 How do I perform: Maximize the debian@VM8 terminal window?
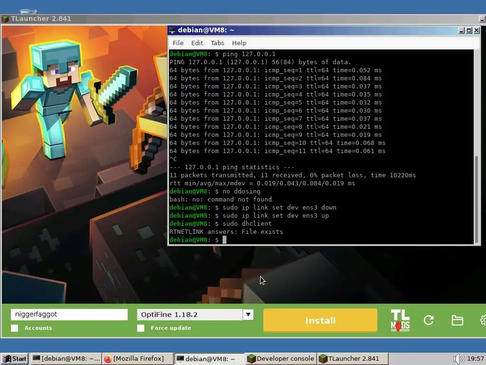469,30
